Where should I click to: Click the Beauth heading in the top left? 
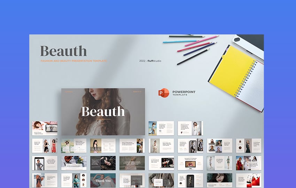63,51
